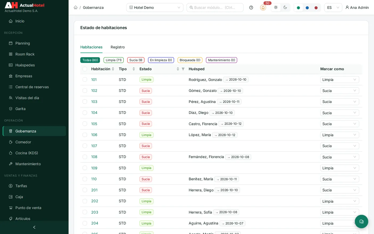The width and height of the screenshot is (374, 234).
Task: Open notifications bell with 50 badge
Action: (263, 7)
